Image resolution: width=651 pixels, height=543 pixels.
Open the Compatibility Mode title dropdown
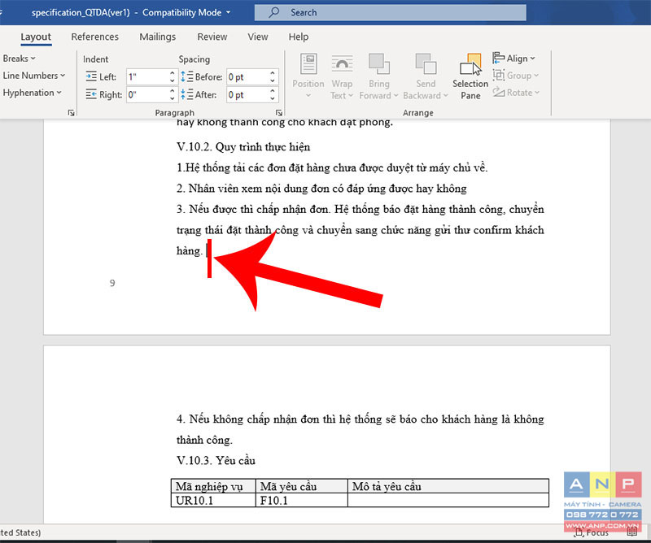pos(228,12)
